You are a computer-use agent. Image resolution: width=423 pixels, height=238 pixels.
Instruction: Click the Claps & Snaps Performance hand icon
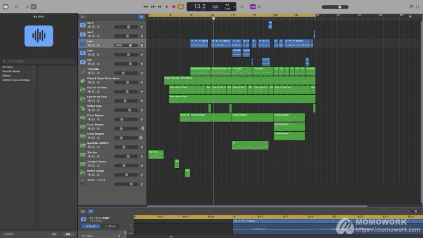(83, 81)
